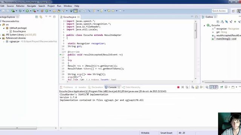Open the Refactor menu
241x135 pixels.
point(20,6)
